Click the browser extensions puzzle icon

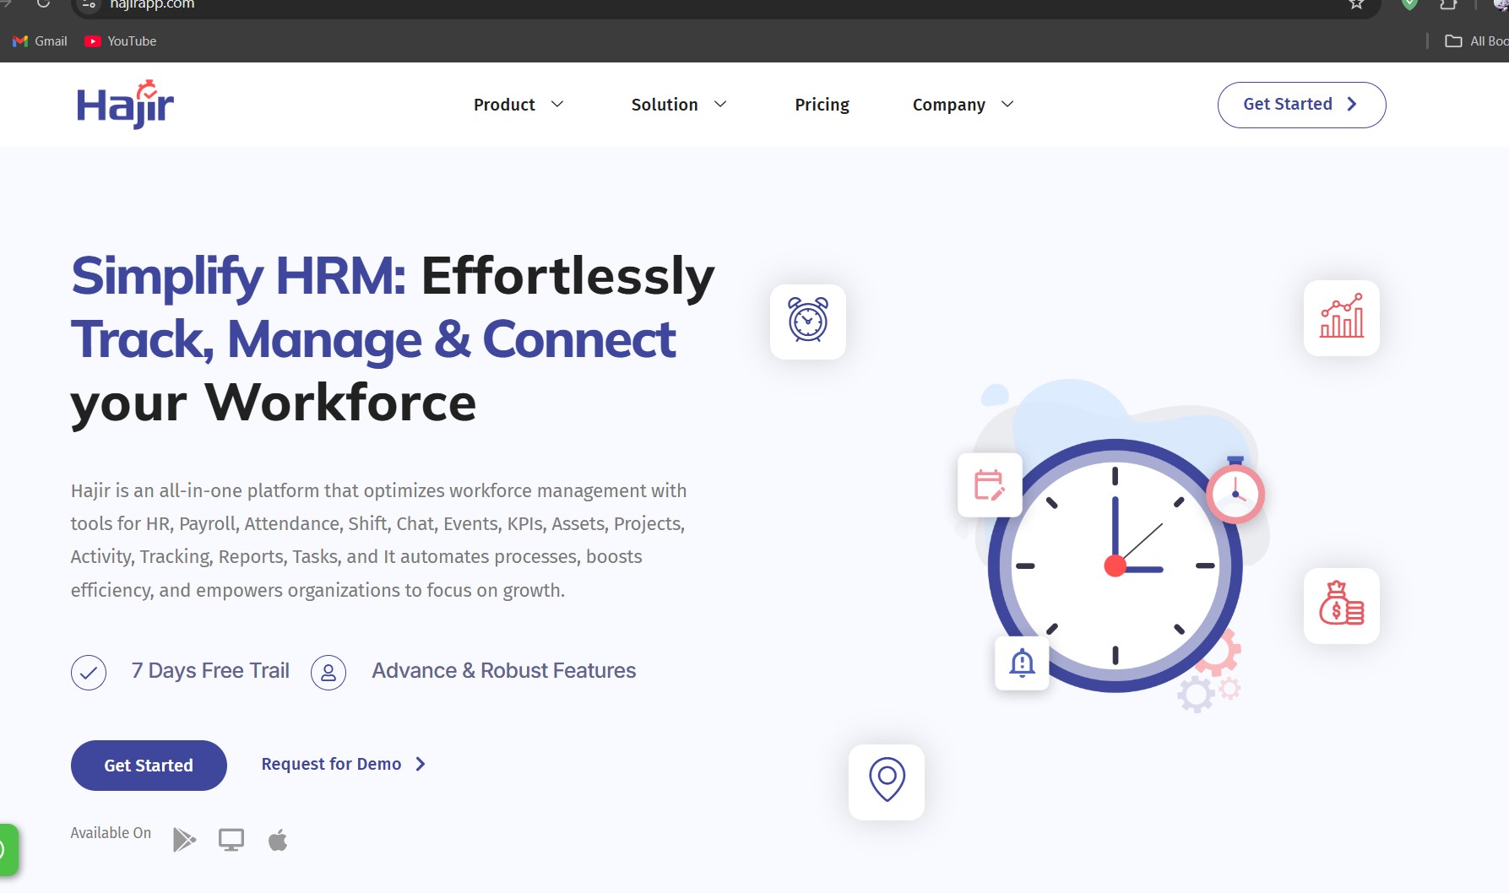pyautogui.click(x=1447, y=5)
